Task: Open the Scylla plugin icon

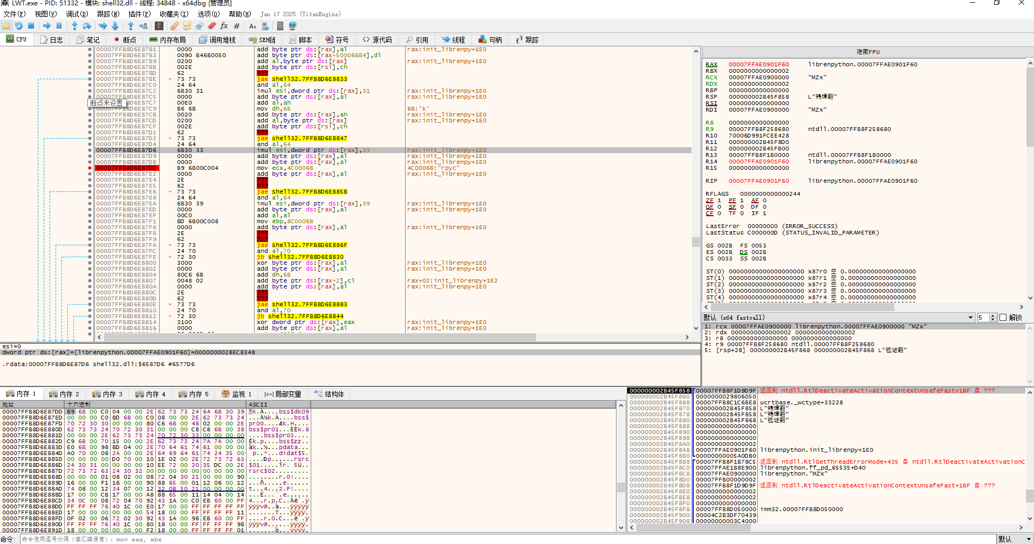Action: pyautogui.click(x=159, y=26)
